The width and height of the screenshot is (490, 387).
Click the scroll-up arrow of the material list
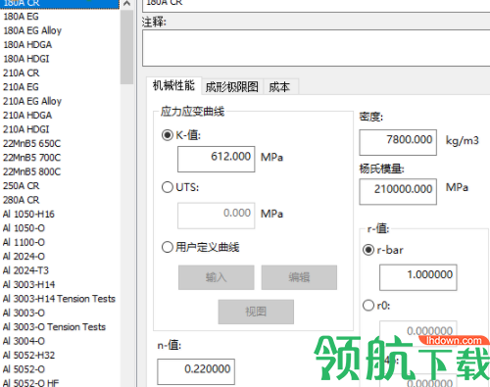(127, 4)
